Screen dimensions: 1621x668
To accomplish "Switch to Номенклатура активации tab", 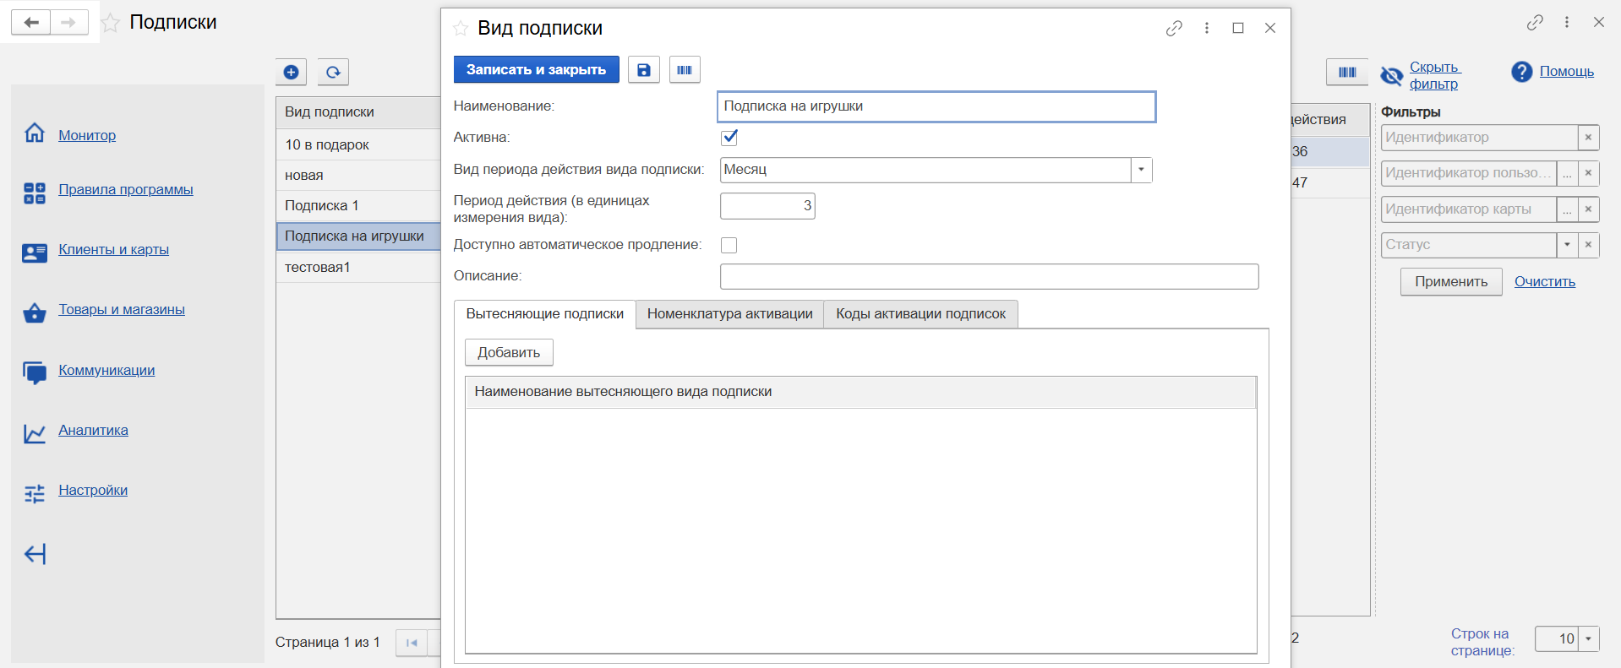I will [729, 314].
